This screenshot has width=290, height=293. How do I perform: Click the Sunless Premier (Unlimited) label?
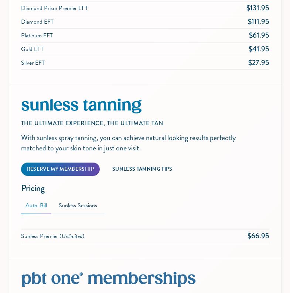pyautogui.click(x=52, y=236)
